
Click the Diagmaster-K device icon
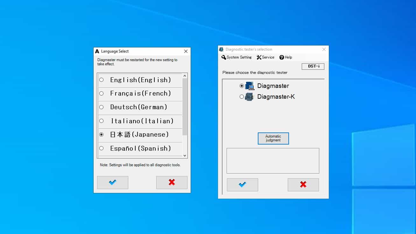click(250, 97)
